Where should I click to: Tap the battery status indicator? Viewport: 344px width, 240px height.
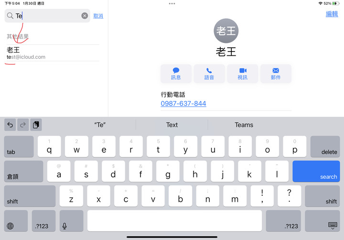coord(336,3)
